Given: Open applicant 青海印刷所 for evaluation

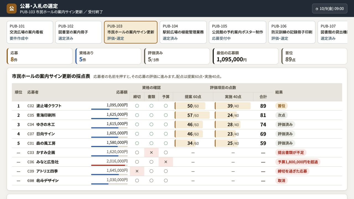Looking at the screenshot, I should (x=46, y=115).
